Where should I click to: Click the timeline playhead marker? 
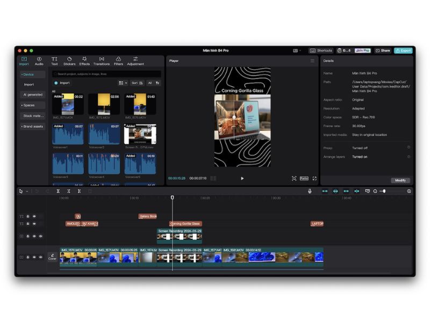pyautogui.click(x=172, y=197)
